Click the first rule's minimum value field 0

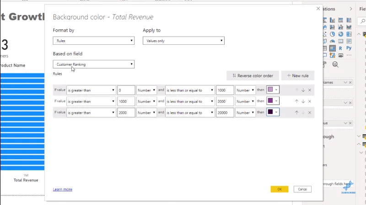tap(126, 90)
